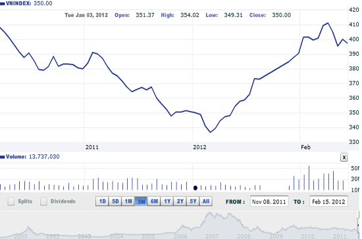
Task: Close the Volume panel with the x button
Action: coord(344,158)
